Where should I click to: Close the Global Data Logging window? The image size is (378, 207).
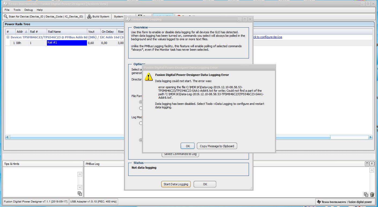(x=250, y=19)
